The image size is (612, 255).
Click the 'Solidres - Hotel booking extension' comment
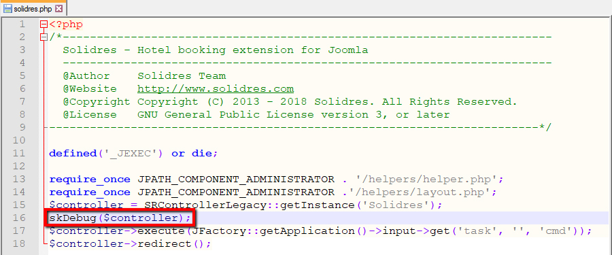click(216, 50)
